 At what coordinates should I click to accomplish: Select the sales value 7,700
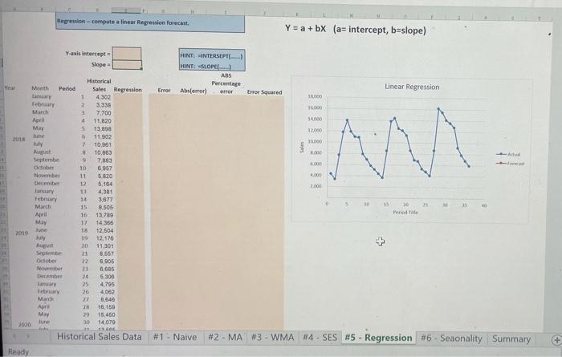(104, 113)
